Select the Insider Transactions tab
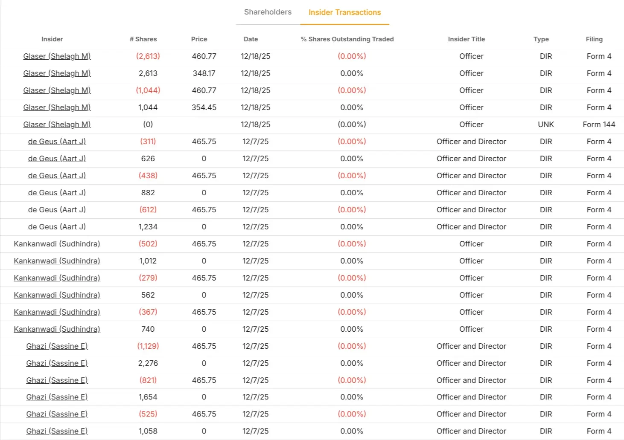624x440 pixels. point(344,12)
